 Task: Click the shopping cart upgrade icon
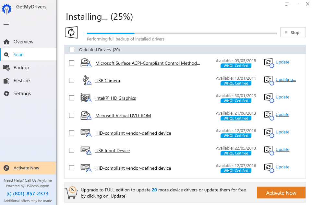point(72,192)
